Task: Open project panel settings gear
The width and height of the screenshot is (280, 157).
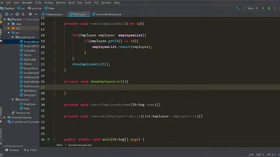Action: pyautogui.click(x=30, y=14)
